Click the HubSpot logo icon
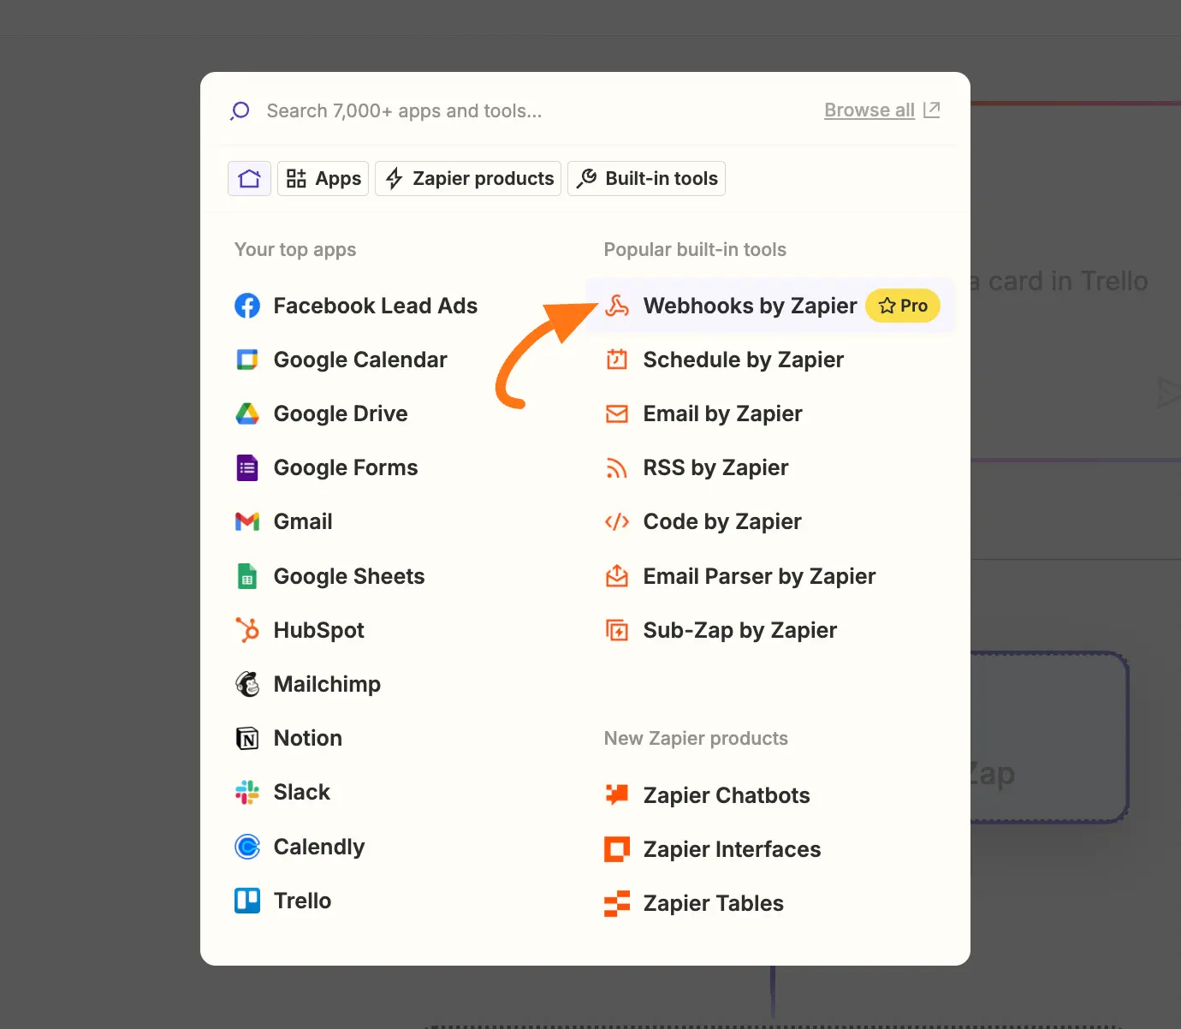 click(247, 630)
